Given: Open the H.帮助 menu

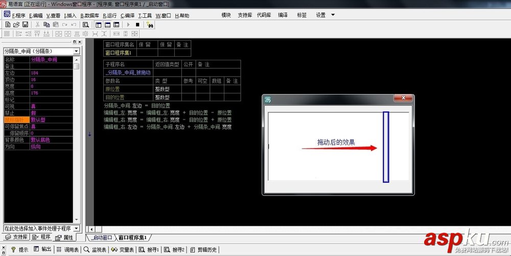Looking at the screenshot, I should pyautogui.click(x=182, y=15).
